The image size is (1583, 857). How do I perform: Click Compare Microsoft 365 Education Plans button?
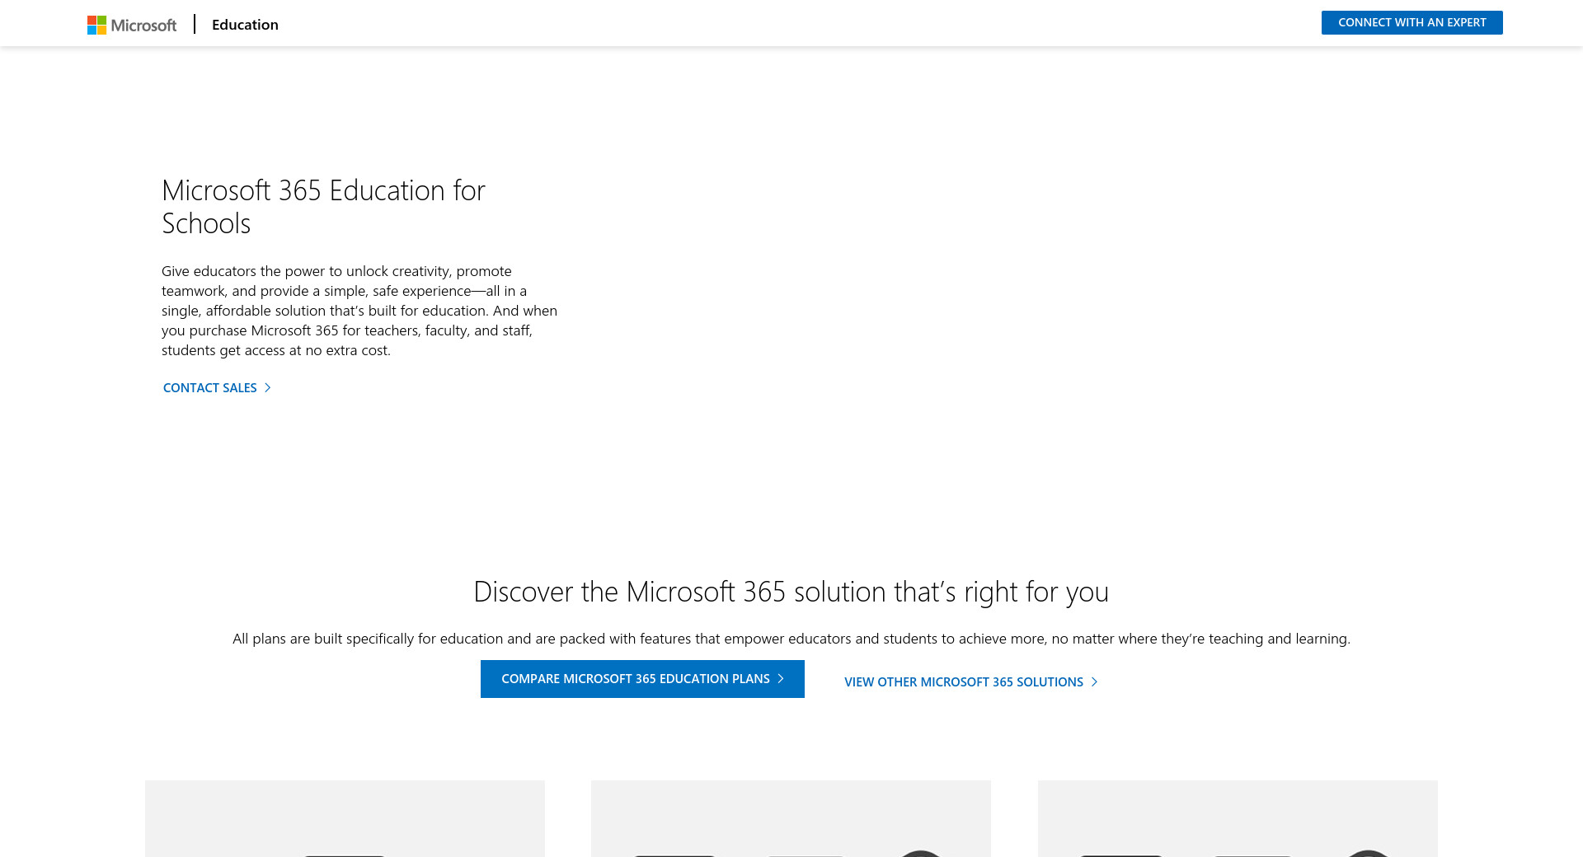[x=635, y=679]
